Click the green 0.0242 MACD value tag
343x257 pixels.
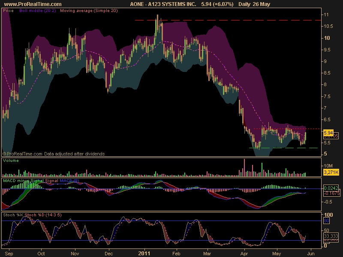(x=331, y=188)
